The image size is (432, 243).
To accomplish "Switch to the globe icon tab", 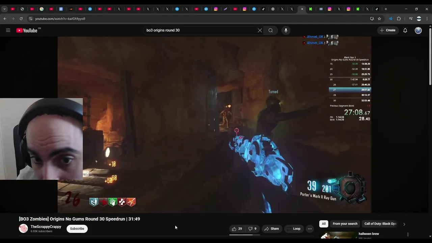I will click(x=22, y=9).
